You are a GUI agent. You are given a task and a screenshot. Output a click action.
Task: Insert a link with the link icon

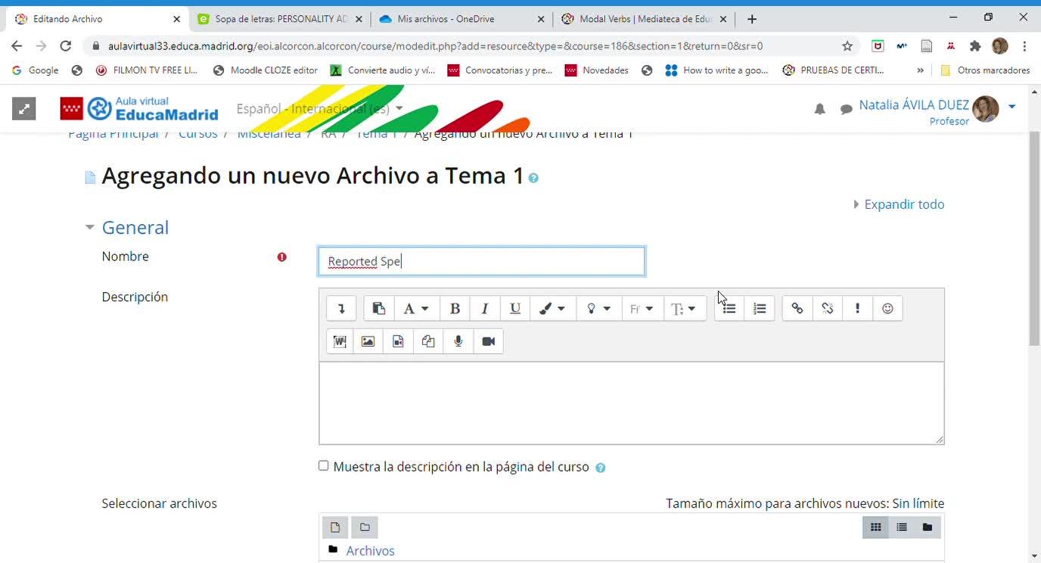click(797, 309)
